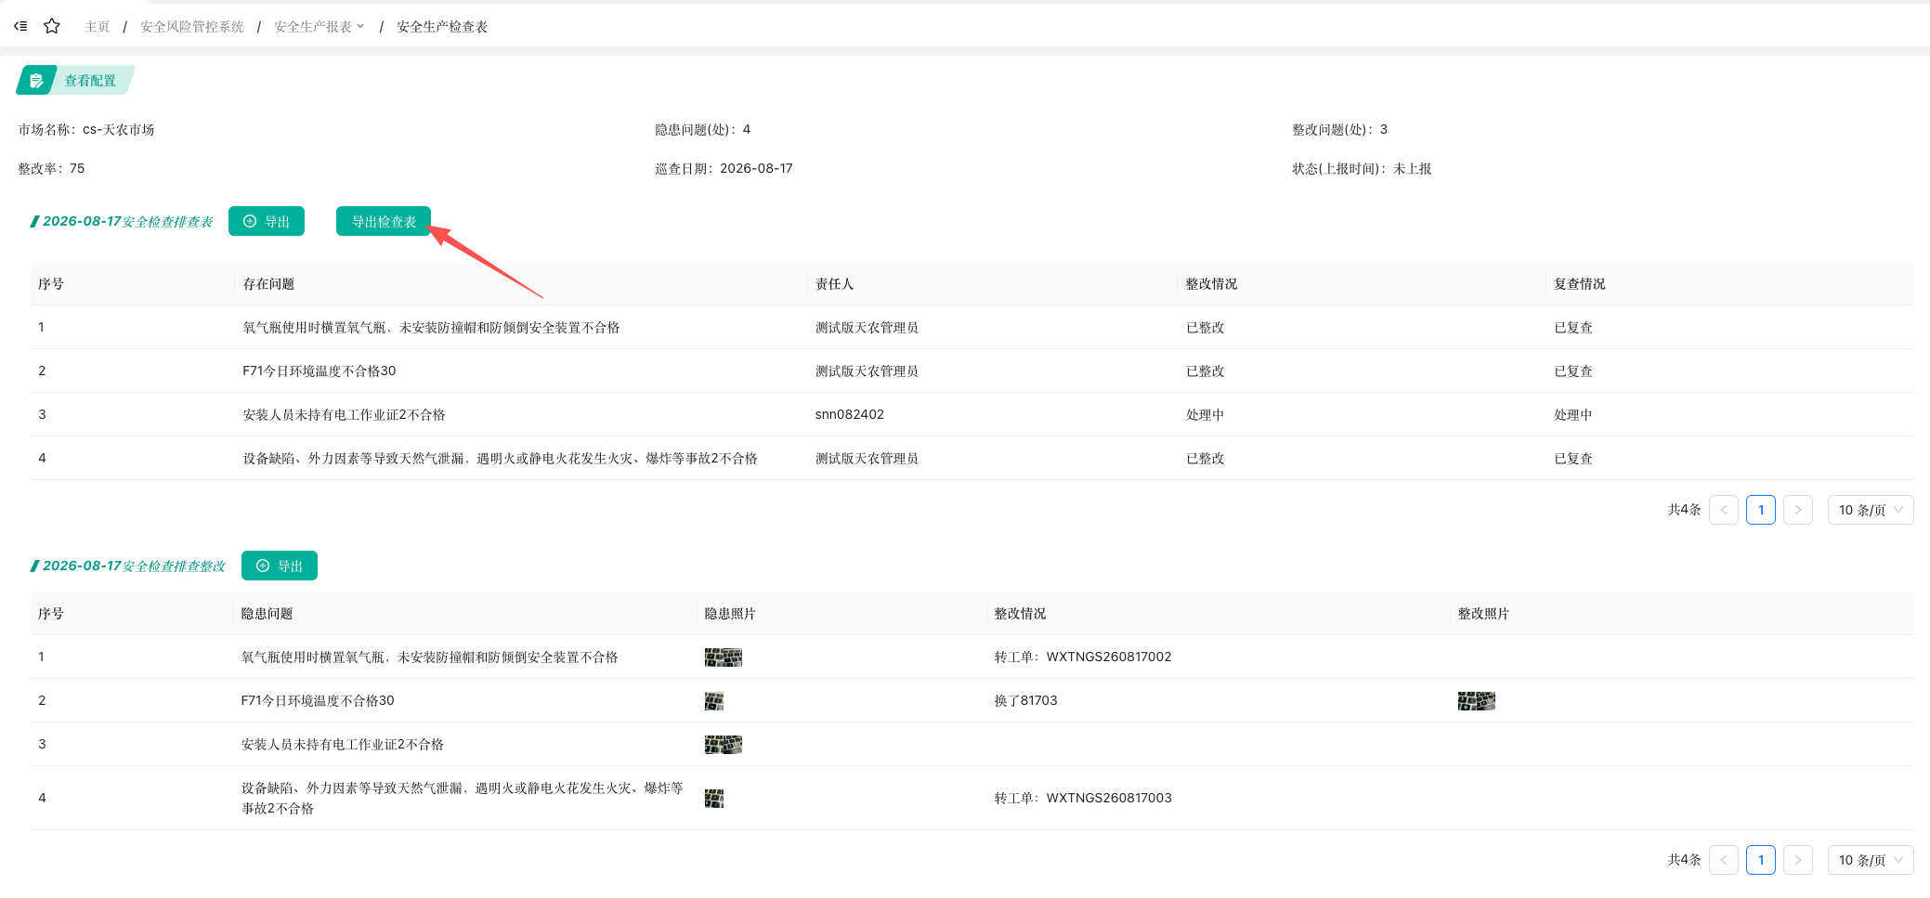Open hazard photo for row 1 氧气瓶
This screenshot has width=1930, height=898.
tap(724, 657)
